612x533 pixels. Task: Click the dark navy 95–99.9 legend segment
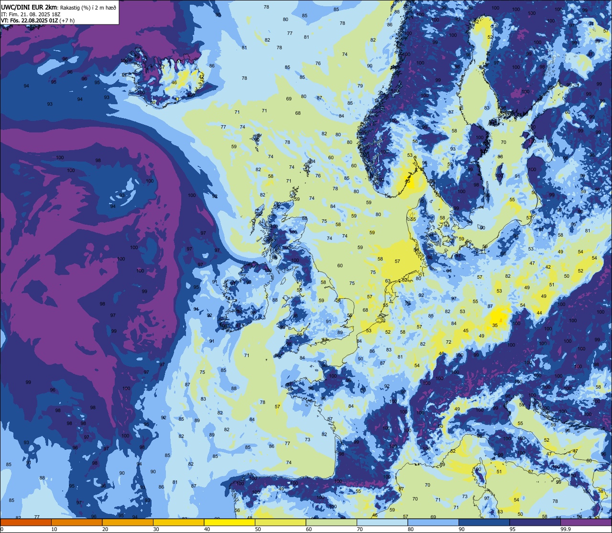535,522
